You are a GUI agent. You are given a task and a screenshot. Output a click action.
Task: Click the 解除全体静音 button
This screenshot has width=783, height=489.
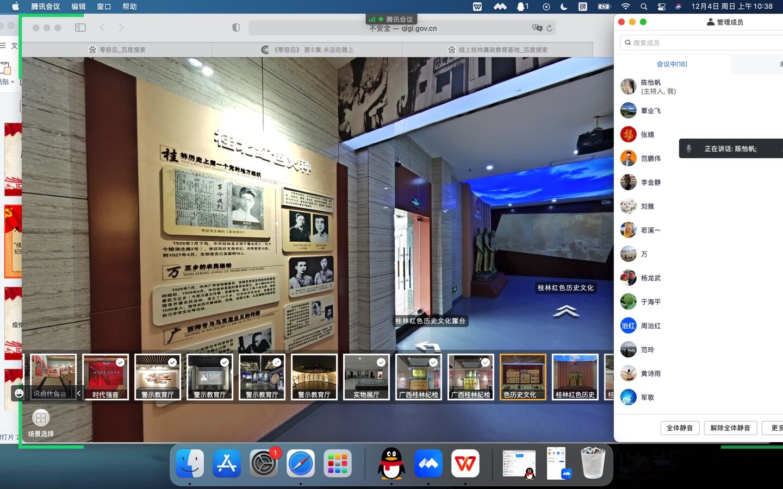730,428
